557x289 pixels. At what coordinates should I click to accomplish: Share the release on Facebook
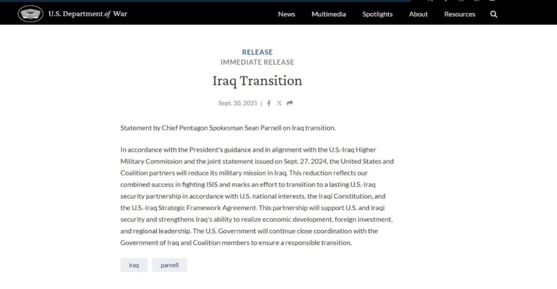pos(269,103)
